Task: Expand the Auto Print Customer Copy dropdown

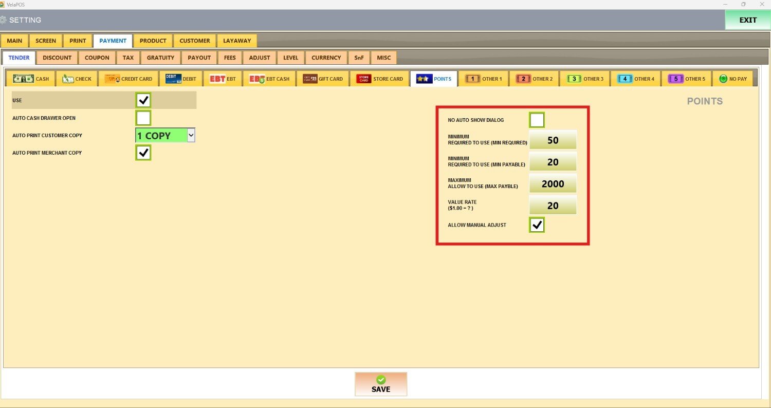Action: click(x=191, y=136)
